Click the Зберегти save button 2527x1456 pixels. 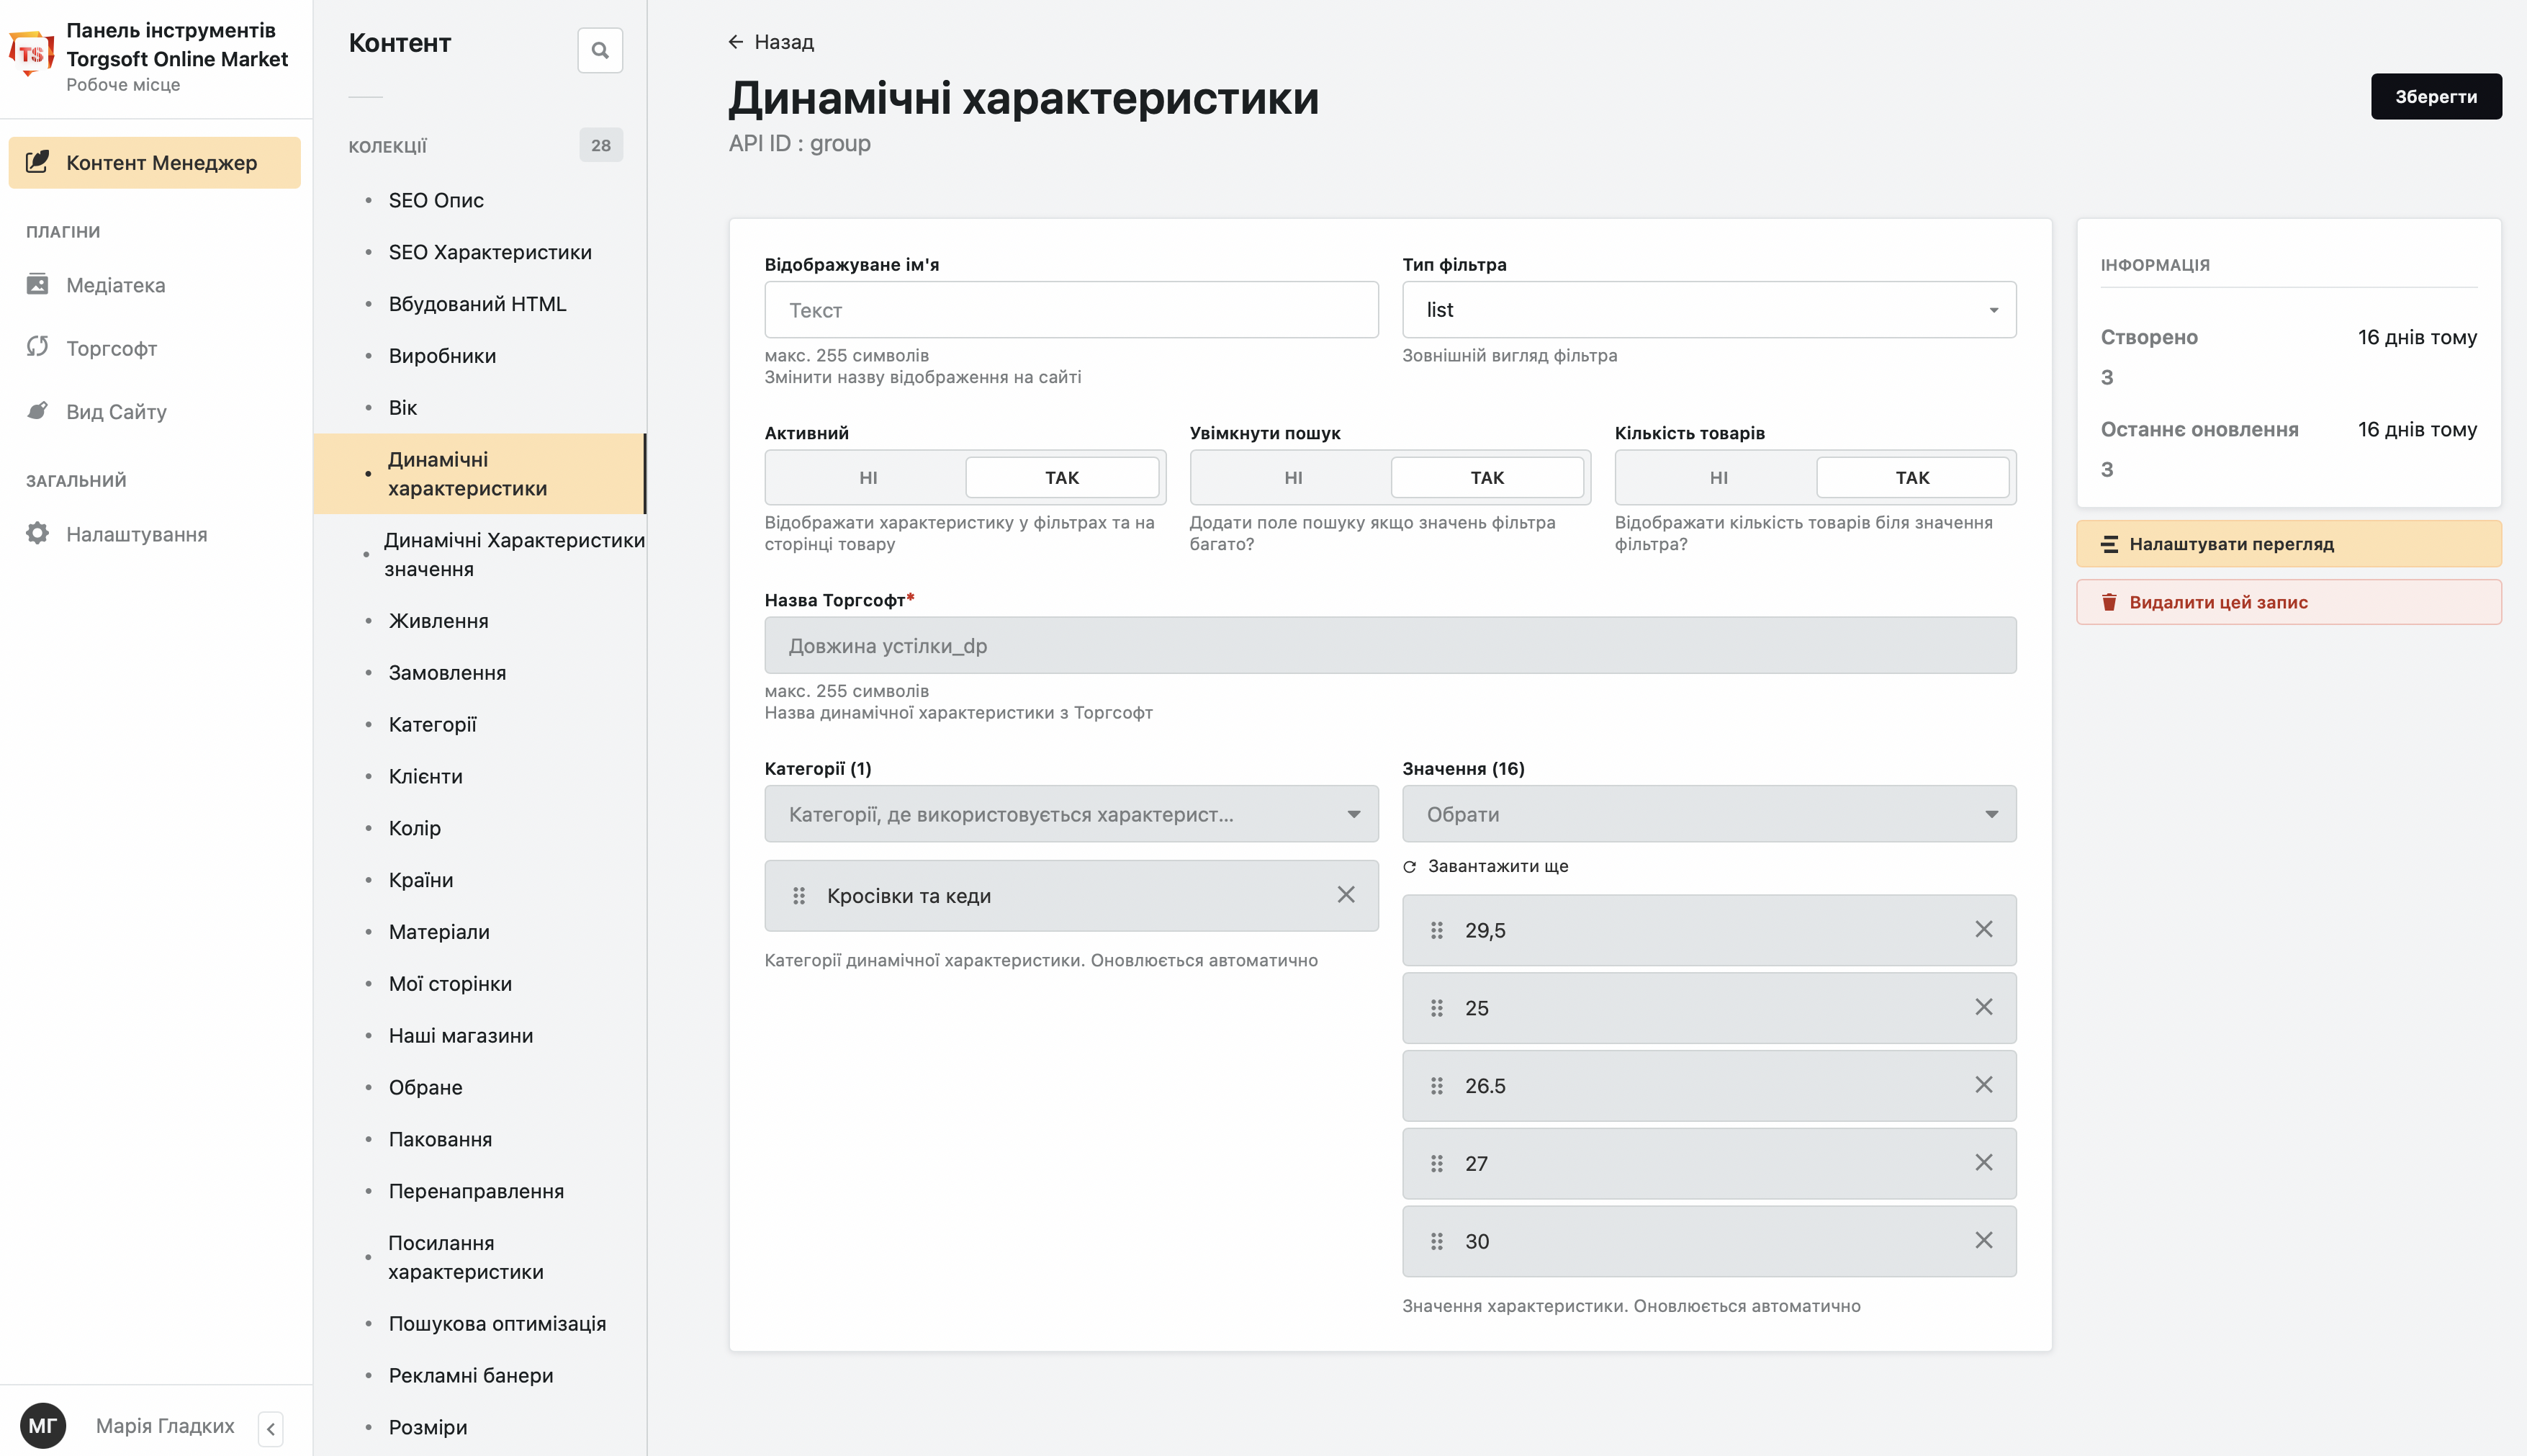(x=2435, y=96)
